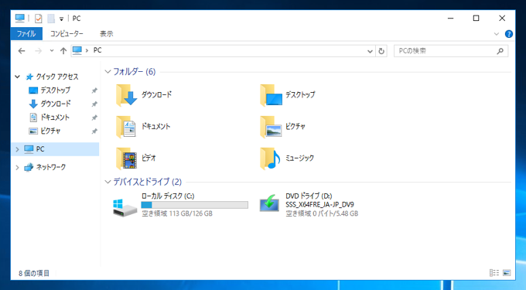Open the ミュージック folder icon
This screenshot has height=290, width=526.
[x=270, y=159]
